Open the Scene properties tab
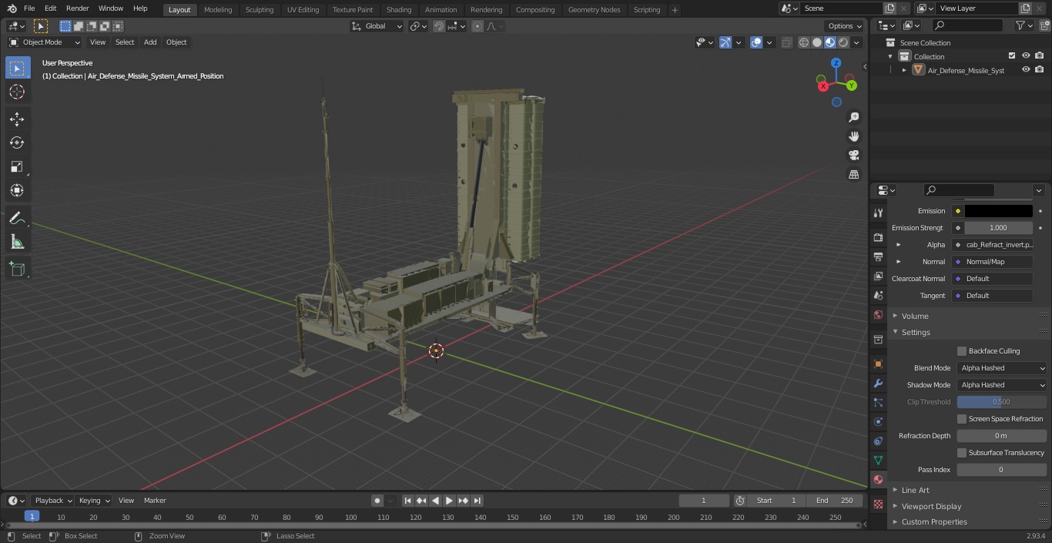Image resolution: width=1052 pixels, height=543 pixels. (x=878, y=295)
